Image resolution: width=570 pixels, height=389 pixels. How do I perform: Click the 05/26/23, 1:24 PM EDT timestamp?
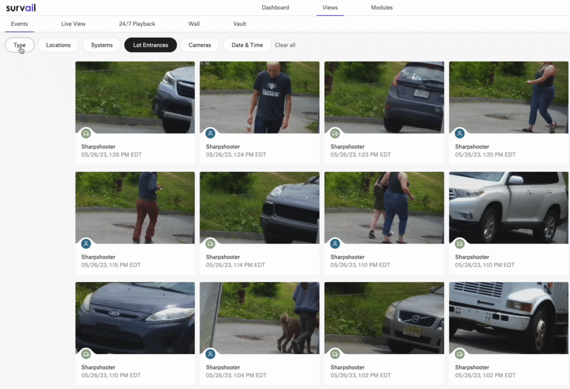coord(236,155)
